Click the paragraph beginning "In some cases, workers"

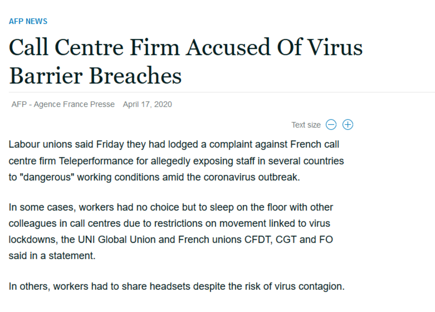(x=170, y=231)
